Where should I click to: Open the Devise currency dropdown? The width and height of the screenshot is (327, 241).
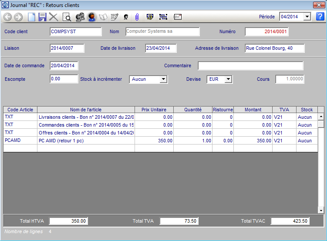228,79
